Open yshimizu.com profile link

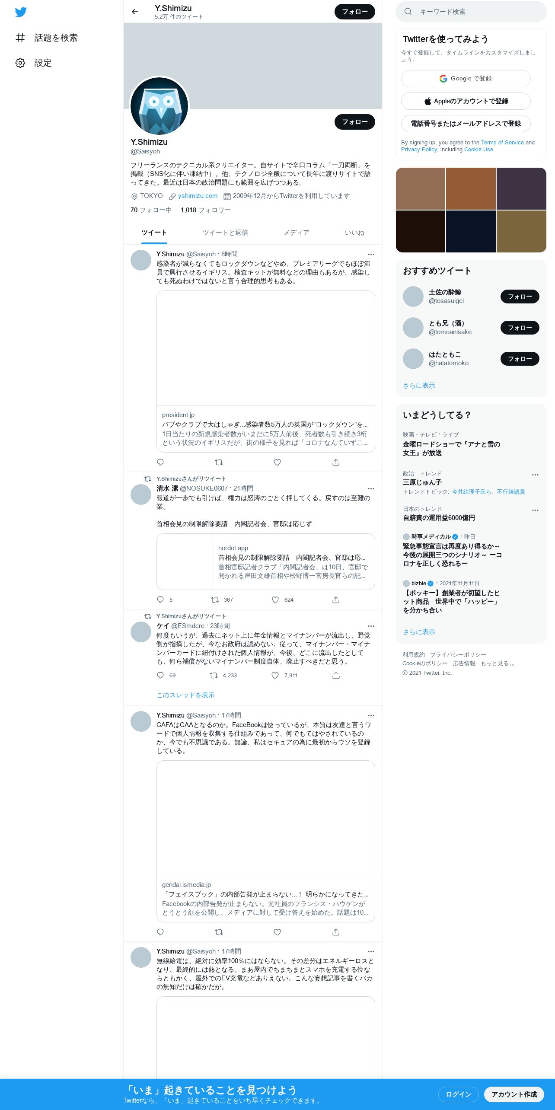[x=198, y=196]
